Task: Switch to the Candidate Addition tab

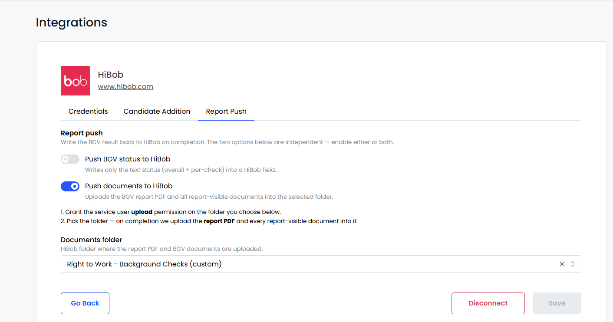Action: coord(157,112)
